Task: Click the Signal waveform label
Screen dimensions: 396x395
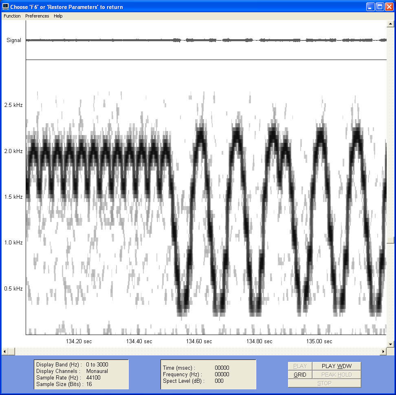Action: pos(14,40)
